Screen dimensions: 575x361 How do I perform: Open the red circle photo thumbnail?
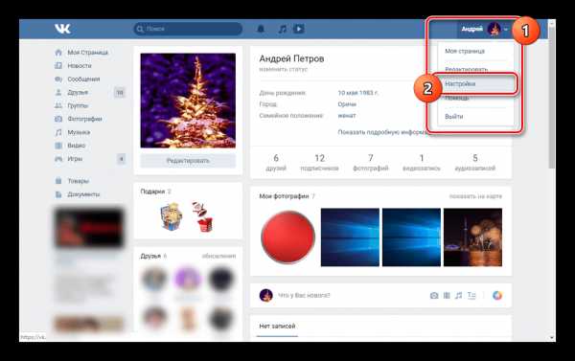click(x=287, y=237)
